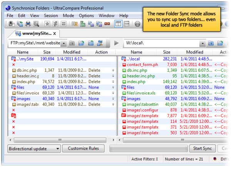Screen dimensions: 231x169
Task: Toggle stacked horizontal layout view
Action: pyautogui.click(x=126, y=24)
